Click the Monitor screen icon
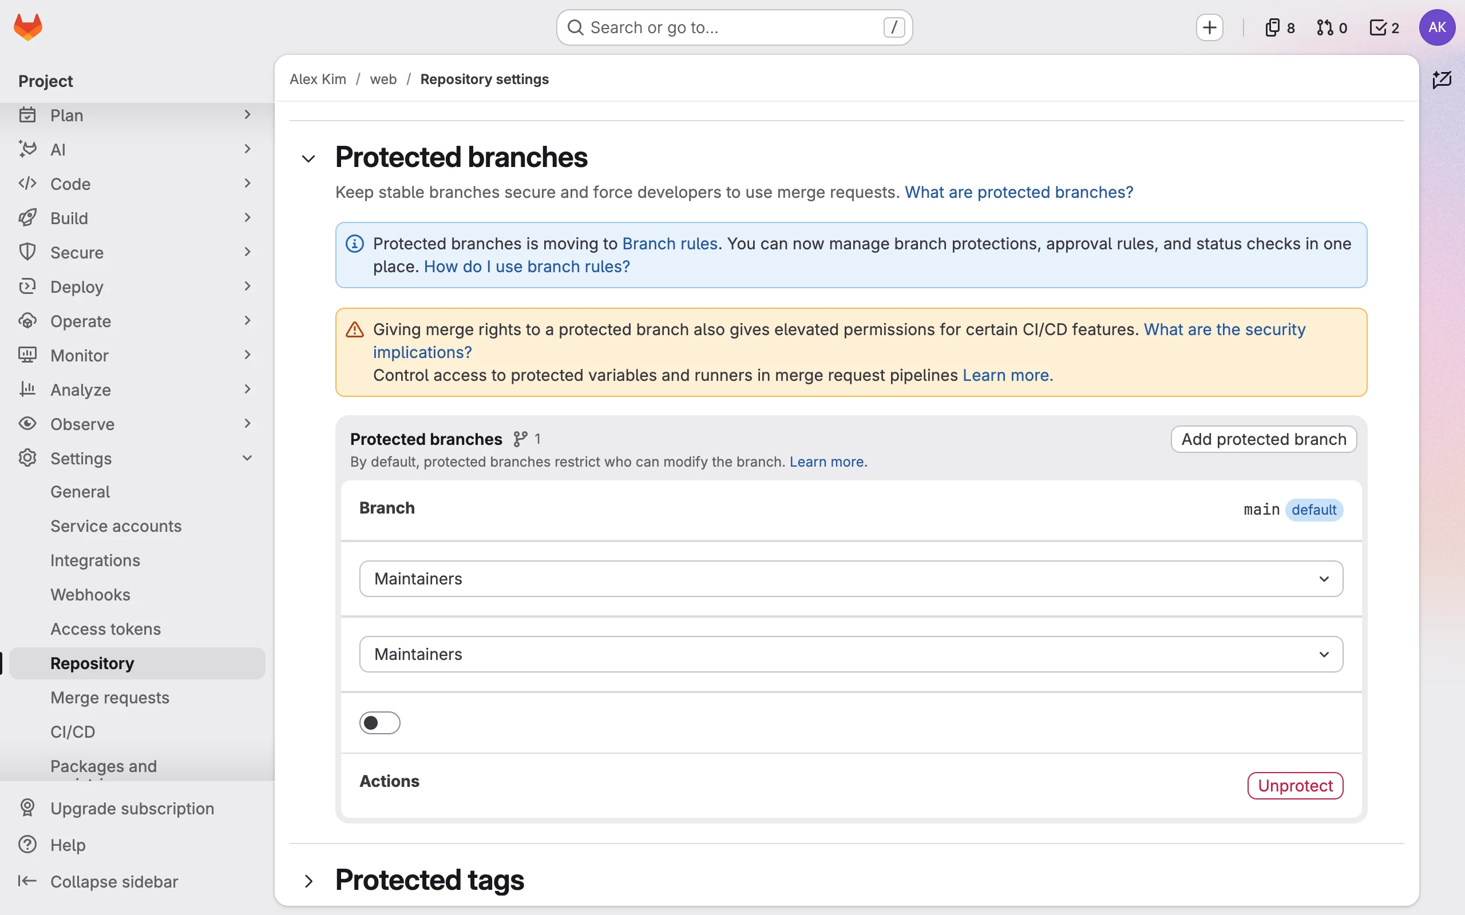Image resolution: width=1465 pixels, height=915 pixels. click(x=27, y=355)
